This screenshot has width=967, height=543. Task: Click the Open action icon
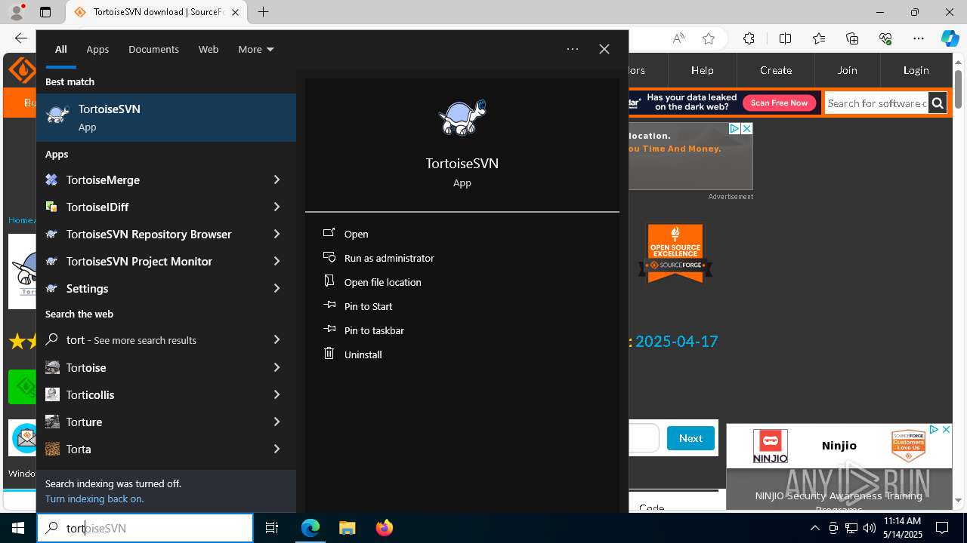(x=329, y=233)
